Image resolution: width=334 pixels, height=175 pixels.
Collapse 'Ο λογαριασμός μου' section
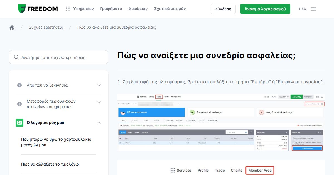[58, 123]
